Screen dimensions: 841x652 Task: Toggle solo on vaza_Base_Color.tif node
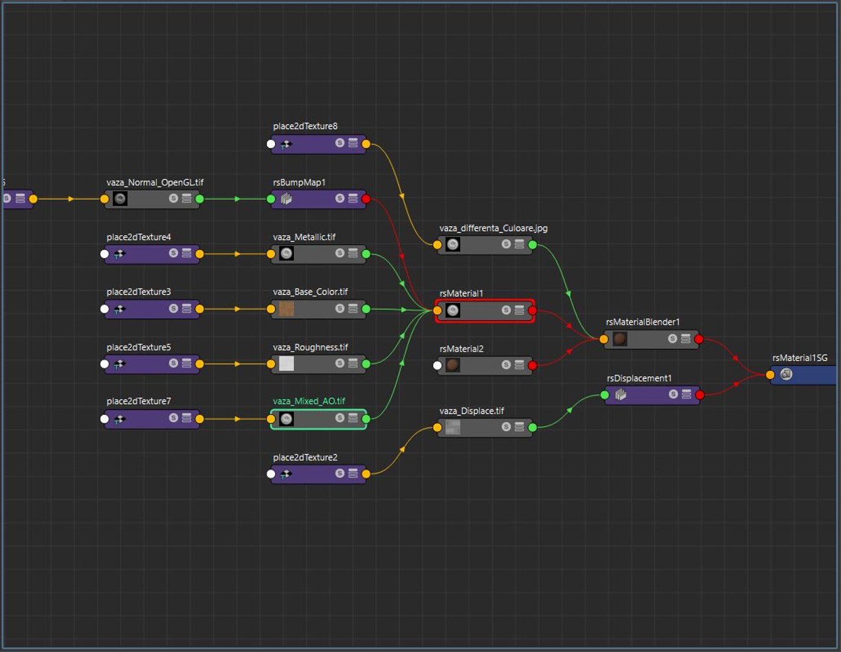340,308
